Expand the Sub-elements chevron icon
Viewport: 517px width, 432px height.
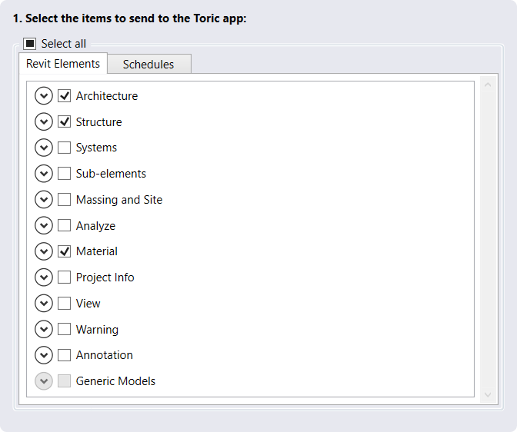pyautogui.click(x=44, y=174)
